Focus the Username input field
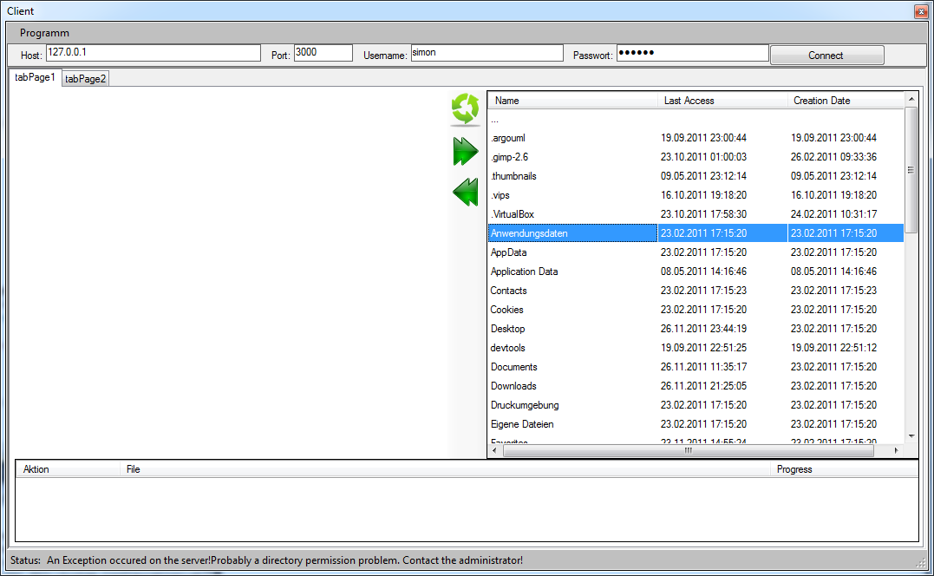The image size is (934, 576). click(487, 52)
